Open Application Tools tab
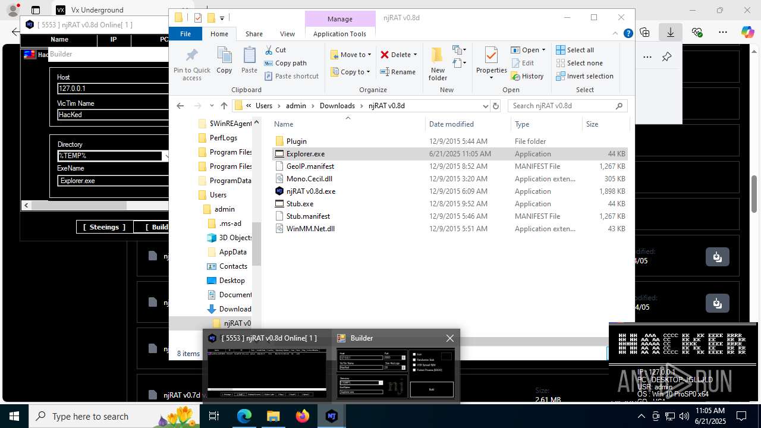The image size is (761, 428). (339, 34)
